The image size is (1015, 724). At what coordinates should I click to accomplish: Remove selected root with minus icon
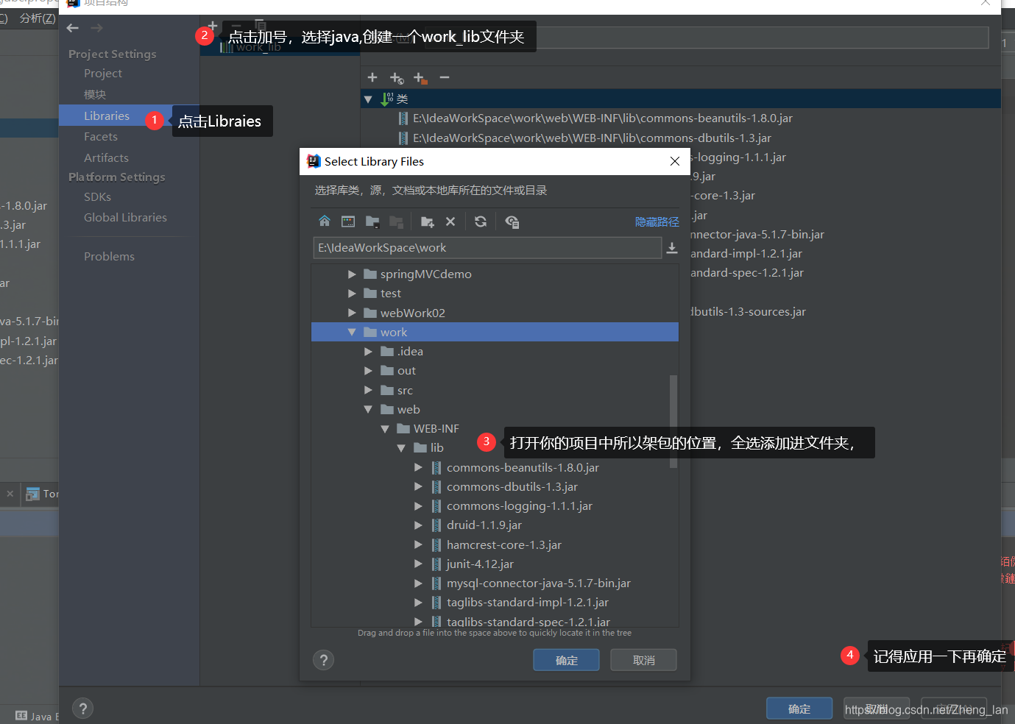tap(445, 77)
